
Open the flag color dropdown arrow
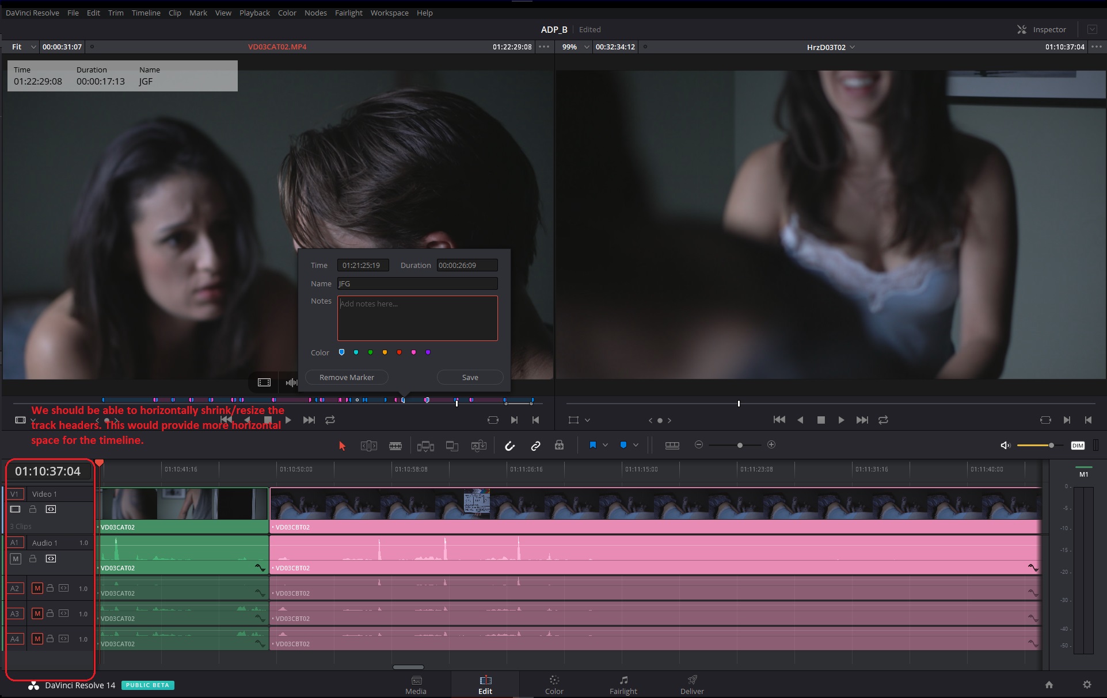(x=605, y=445)
